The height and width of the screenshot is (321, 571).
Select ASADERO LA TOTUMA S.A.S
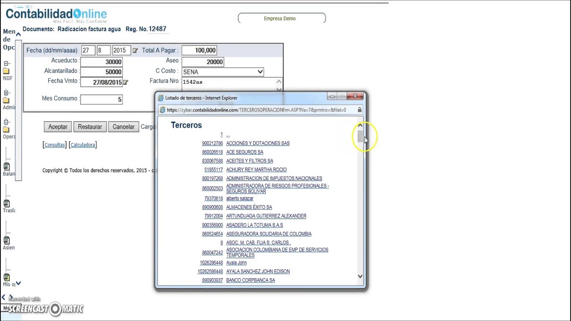[x=254, y=226]
